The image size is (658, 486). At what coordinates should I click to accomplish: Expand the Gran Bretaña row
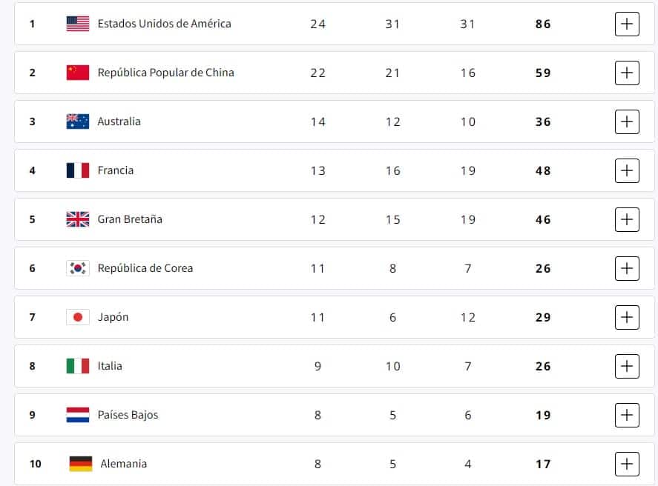627,219
